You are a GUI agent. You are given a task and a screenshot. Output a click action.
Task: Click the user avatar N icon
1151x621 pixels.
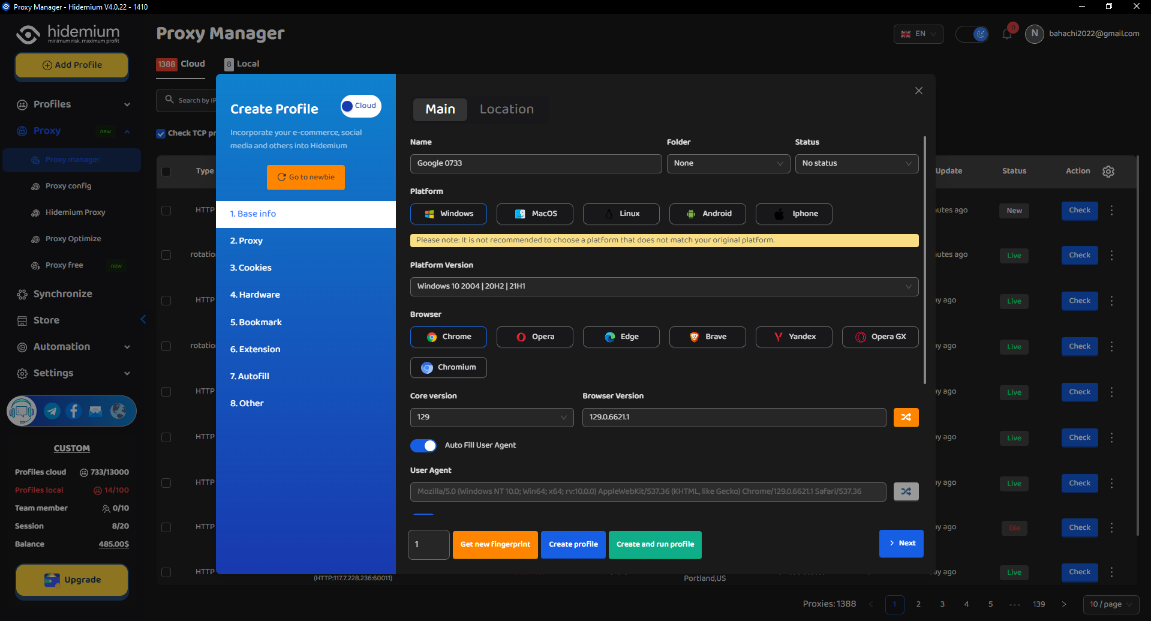tap(1035, 34)
